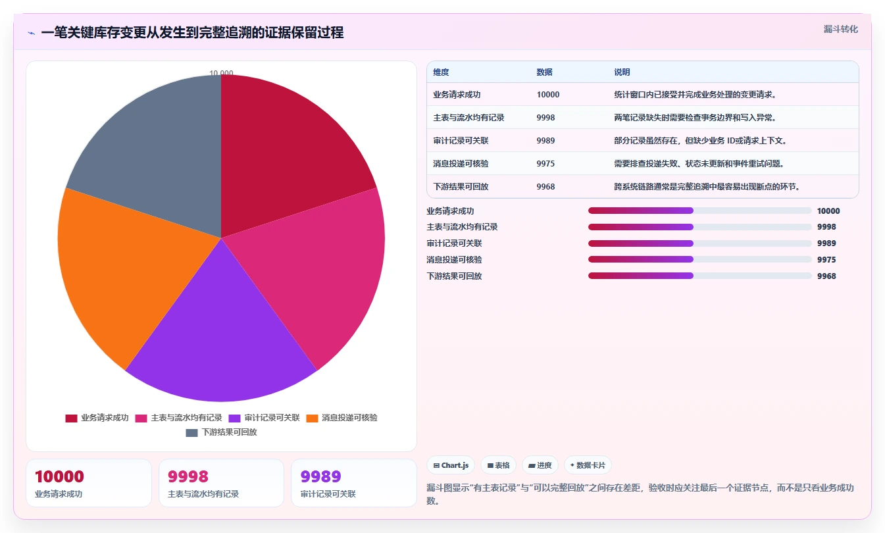This screenshot has width=885, height=533.
Task: Click the 下游结果可回放 label in the progress list
Action: click(454, 276)
